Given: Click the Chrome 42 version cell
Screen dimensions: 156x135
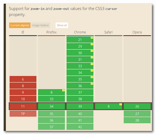Looking at the screenshot, I should pos(80,127).
